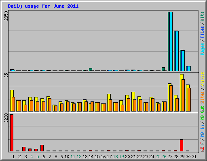Click the '35' y-axis label
Viewport: 207px width, 161px height.
click(x=6, y=75)
